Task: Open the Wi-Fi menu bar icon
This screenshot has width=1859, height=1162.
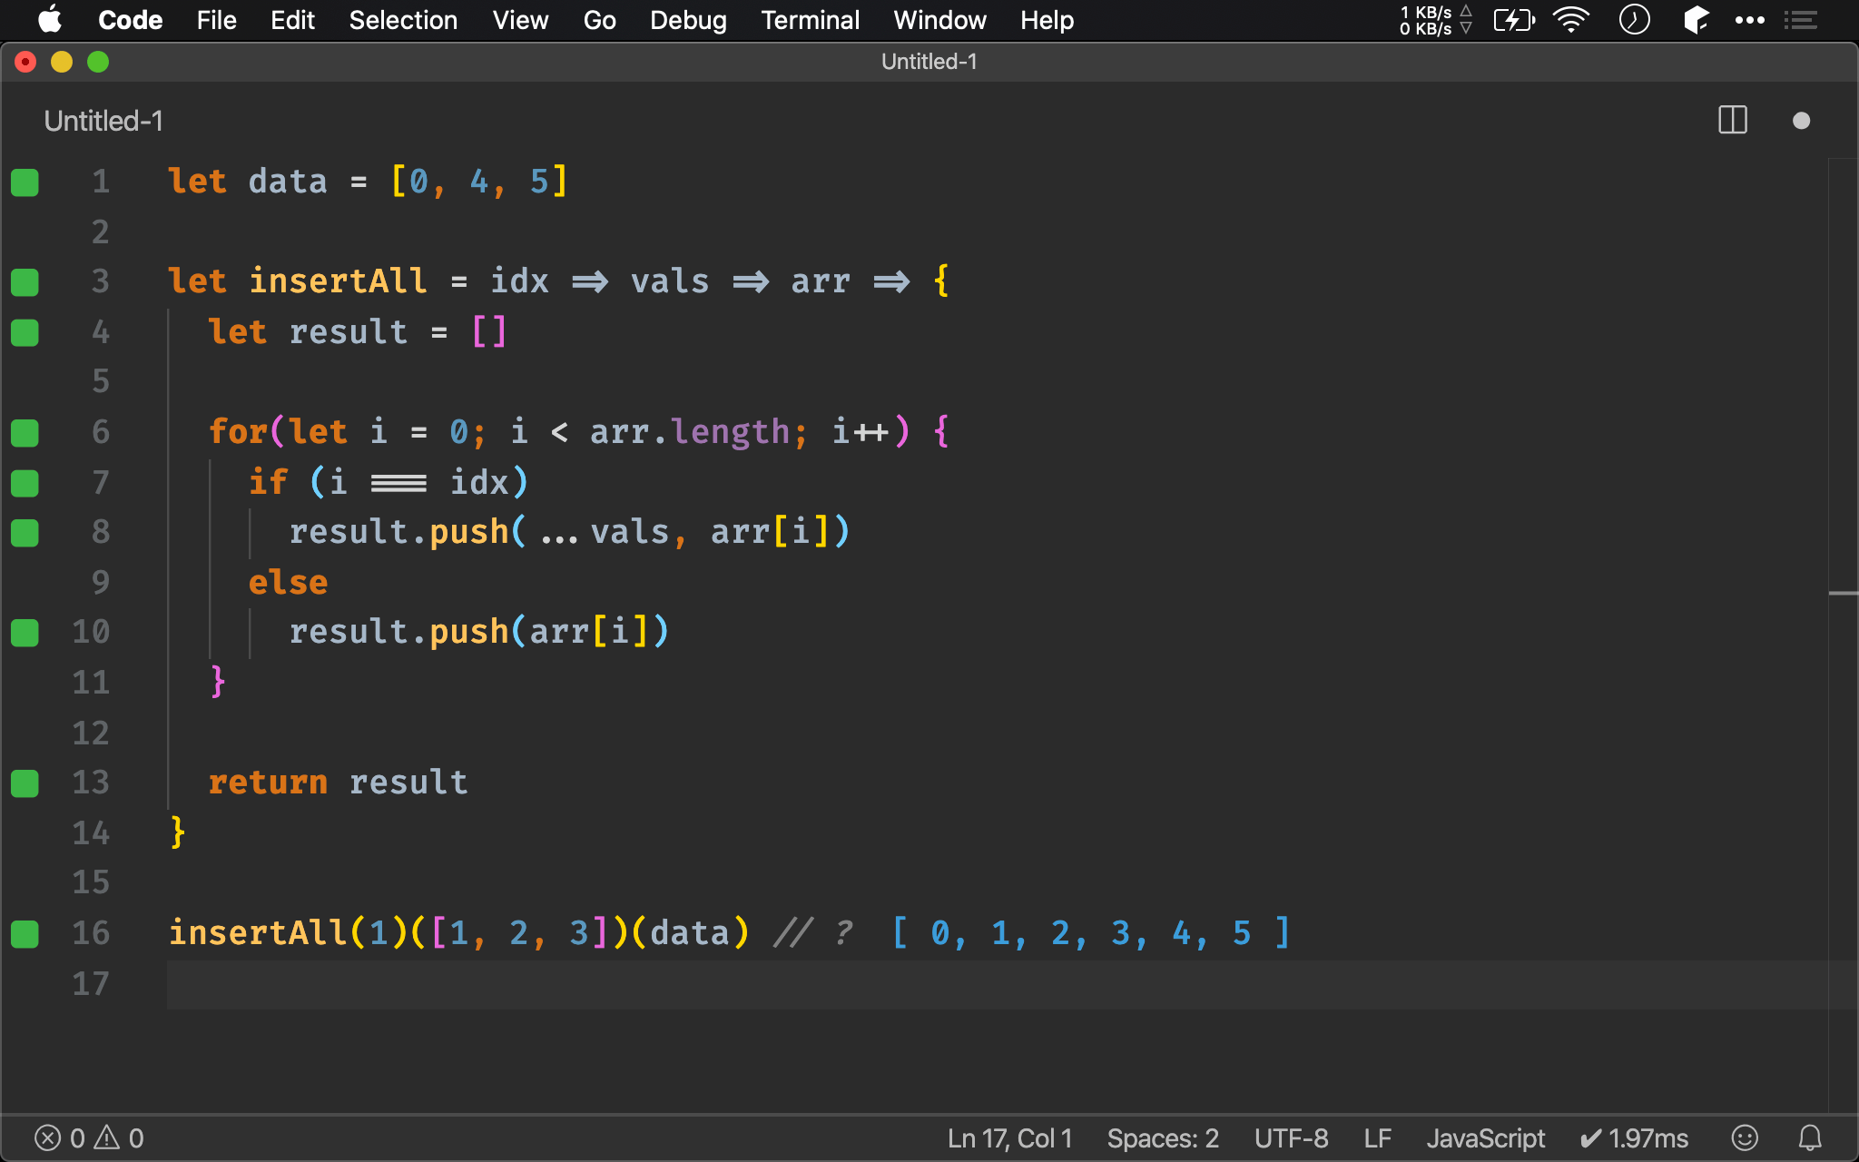Action: coord(1571,20)
